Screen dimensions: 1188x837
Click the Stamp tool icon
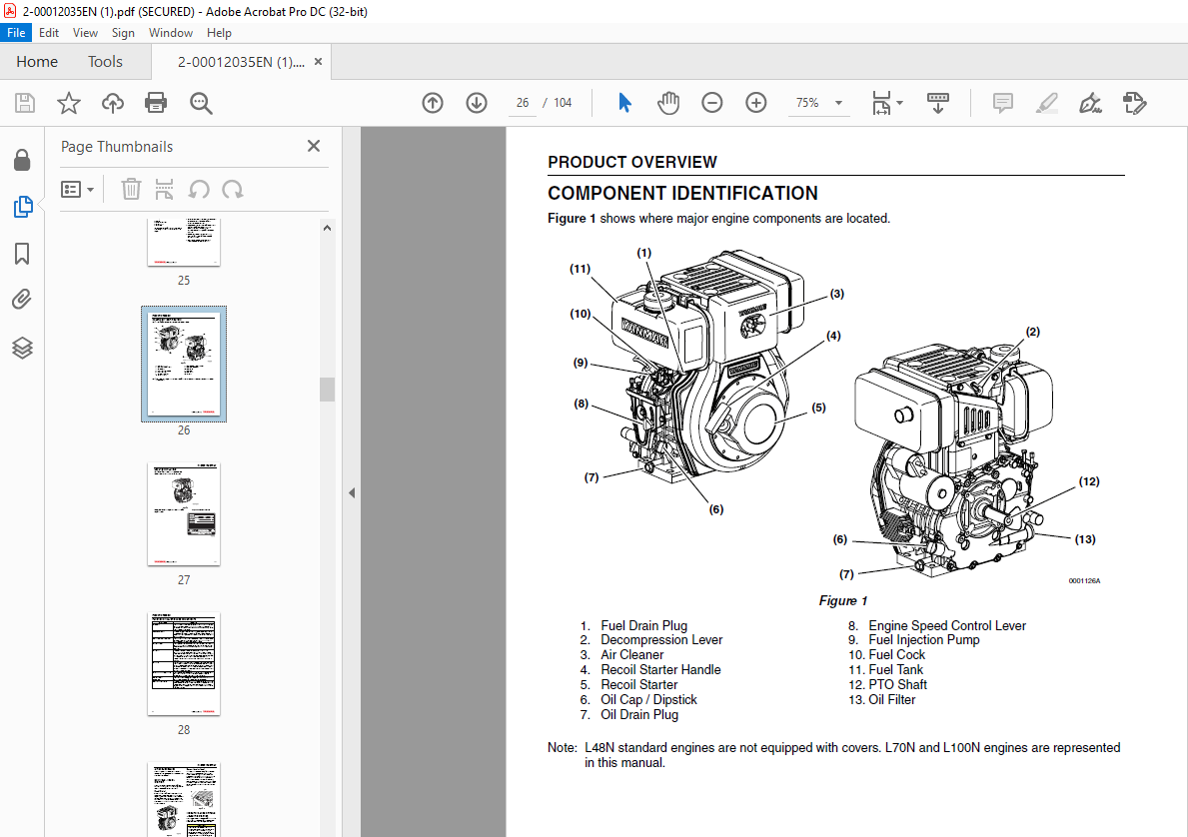(x=1134, y=103)
